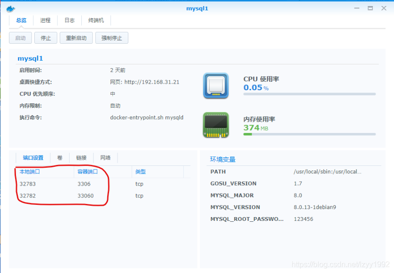Click the CPU priority value 中
394x273 pixels.
112,94
